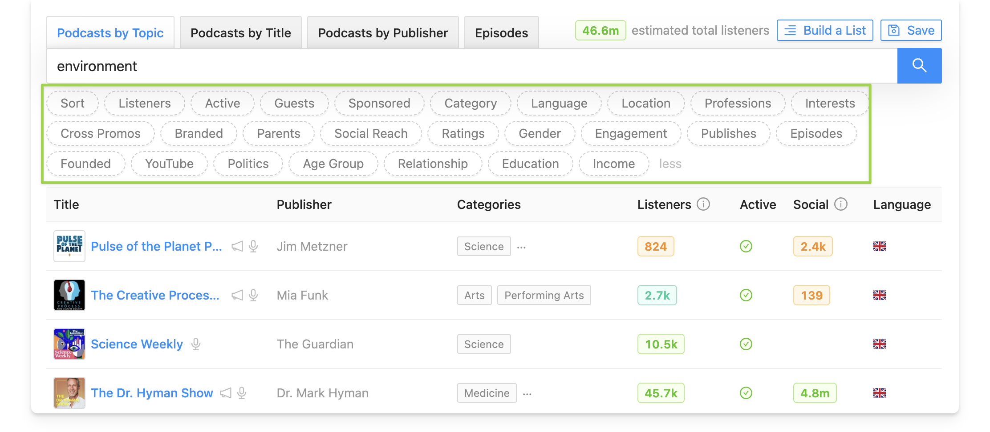Screen dimensions: 990x432
Task: Open Science Weekly cover thumbnail
Action: [x=69, y=344]
